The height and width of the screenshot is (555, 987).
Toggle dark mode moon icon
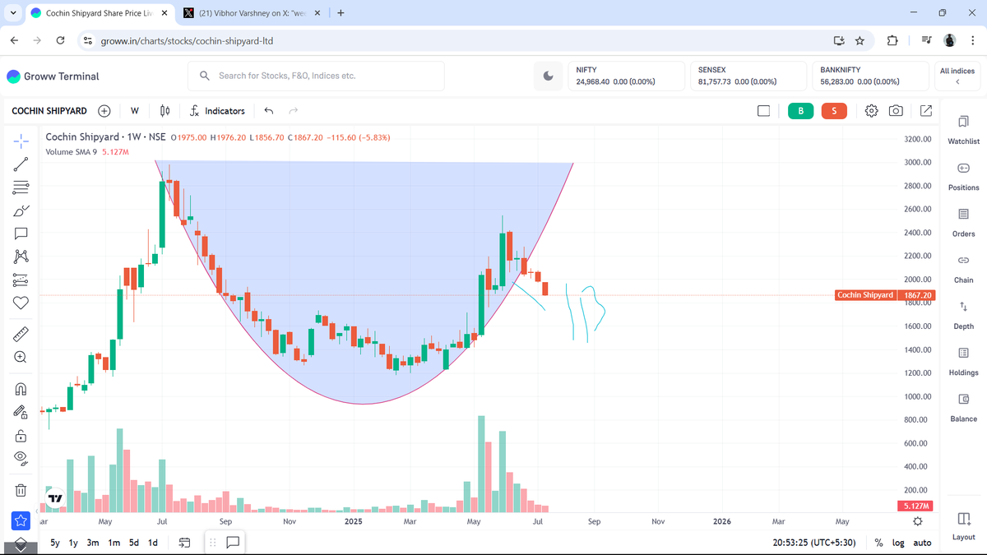coord(548,76)
